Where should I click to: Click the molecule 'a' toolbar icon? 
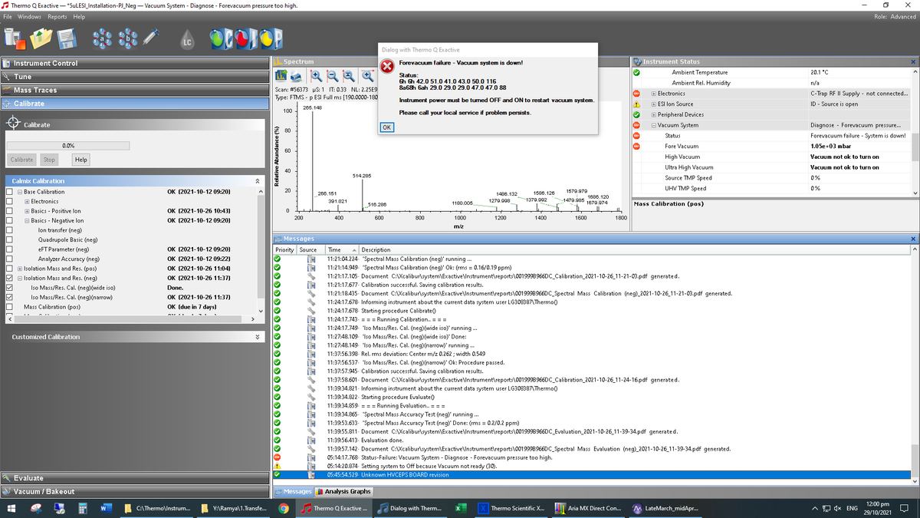pyautogui.click(x=101, y=38)
